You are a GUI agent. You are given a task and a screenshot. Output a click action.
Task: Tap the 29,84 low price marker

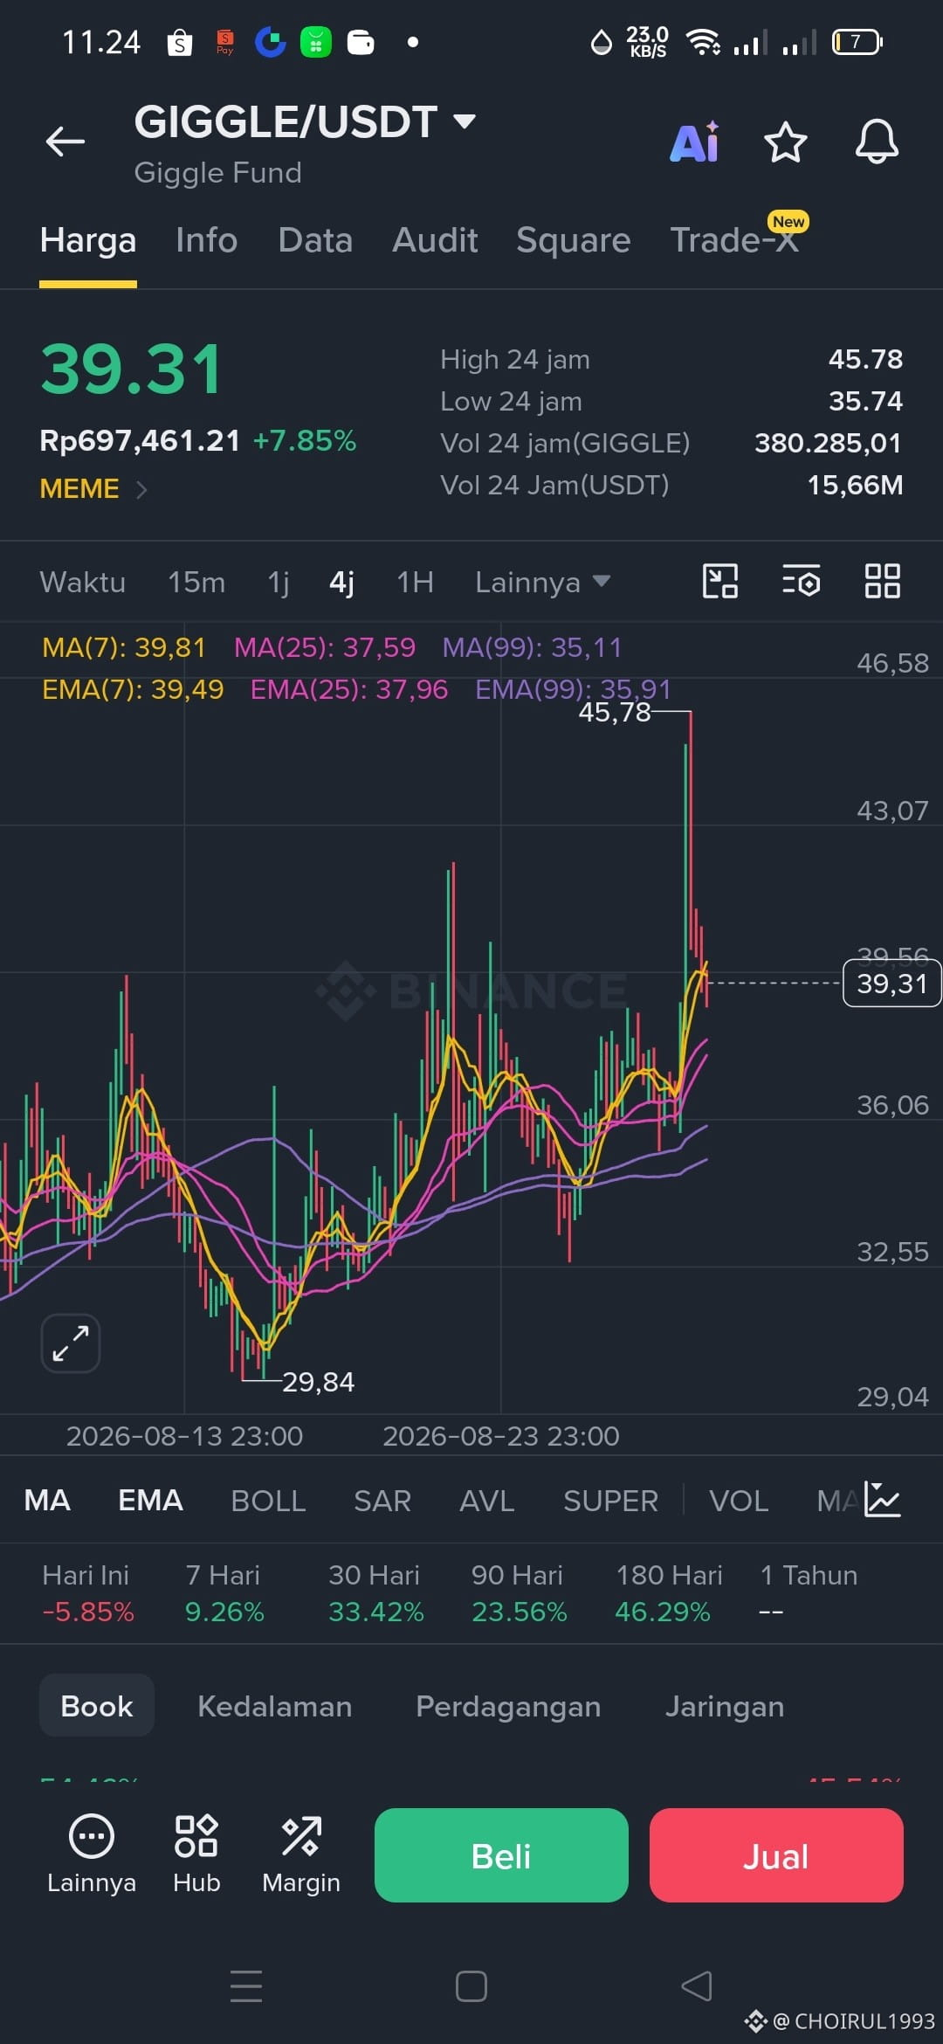[x=318, y=1382]
